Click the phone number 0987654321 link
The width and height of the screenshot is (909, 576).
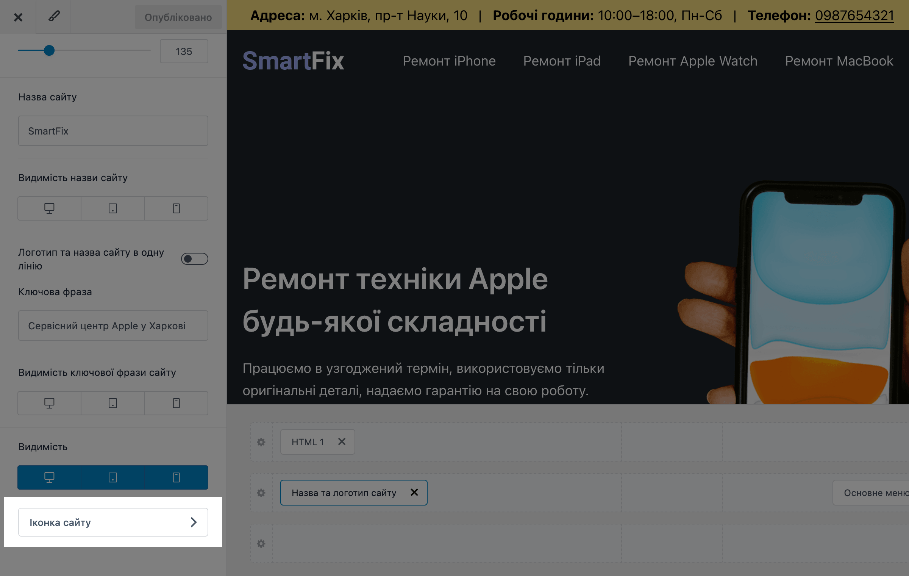[854, 16]
